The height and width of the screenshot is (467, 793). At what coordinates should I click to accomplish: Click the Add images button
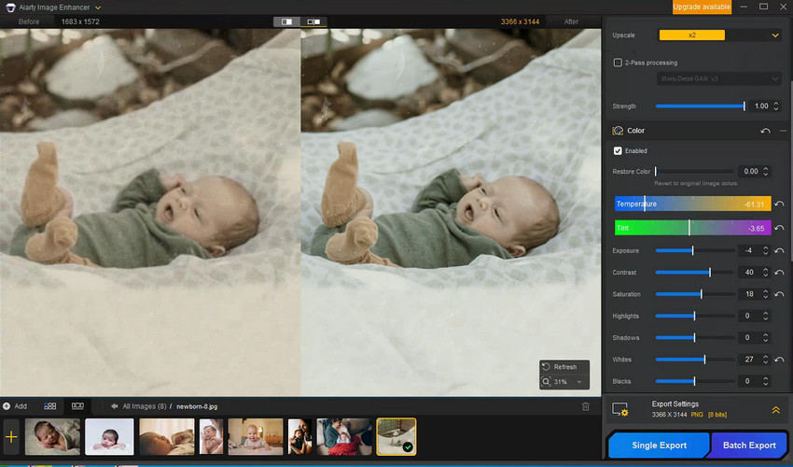(15, 406)
